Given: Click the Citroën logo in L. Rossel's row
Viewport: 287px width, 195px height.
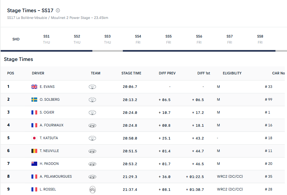Looking at the screenshot, I should (92, 190).
